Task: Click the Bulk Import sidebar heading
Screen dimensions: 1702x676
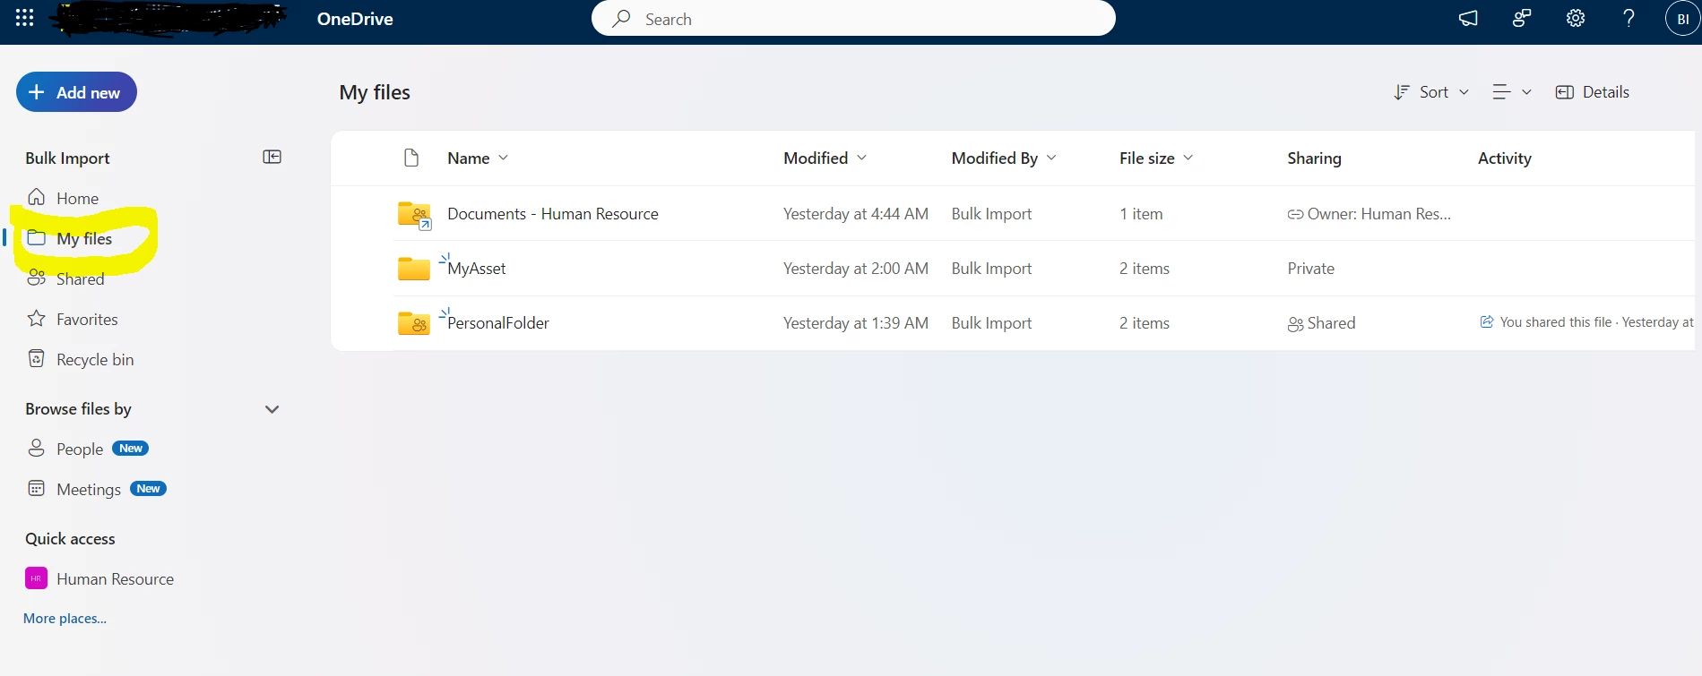Action: (x=67, y=158)
